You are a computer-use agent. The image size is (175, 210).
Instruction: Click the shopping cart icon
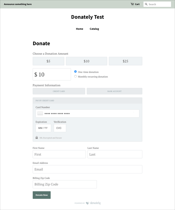tap(132, 4)
